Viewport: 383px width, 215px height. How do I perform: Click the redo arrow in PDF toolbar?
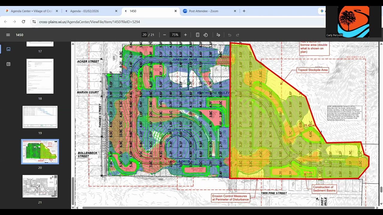pyautogui.click(x=238, y=35)
